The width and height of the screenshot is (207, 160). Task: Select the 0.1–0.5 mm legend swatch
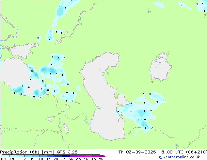coord(6,156)
